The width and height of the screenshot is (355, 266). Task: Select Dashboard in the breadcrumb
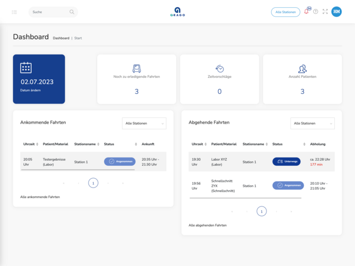(x=61, y=38)
